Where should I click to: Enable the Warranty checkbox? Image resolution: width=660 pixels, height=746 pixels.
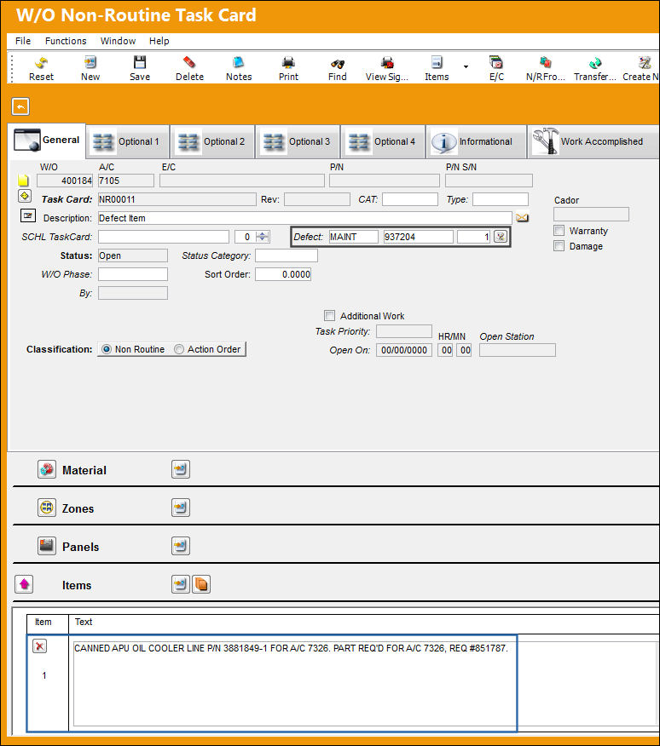click(559, 231)
